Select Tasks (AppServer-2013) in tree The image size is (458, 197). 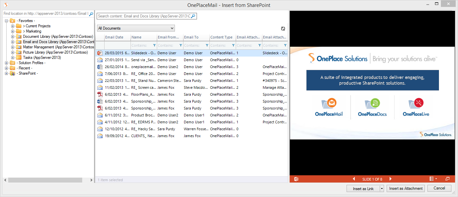point(42,58)
